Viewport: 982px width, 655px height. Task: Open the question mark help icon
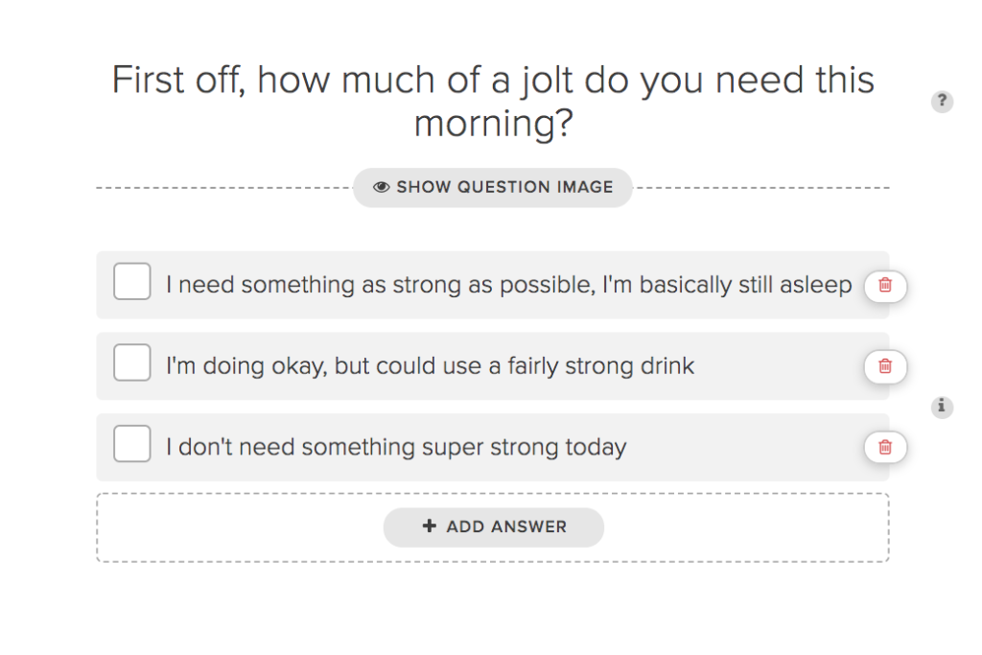pos(942,101)
